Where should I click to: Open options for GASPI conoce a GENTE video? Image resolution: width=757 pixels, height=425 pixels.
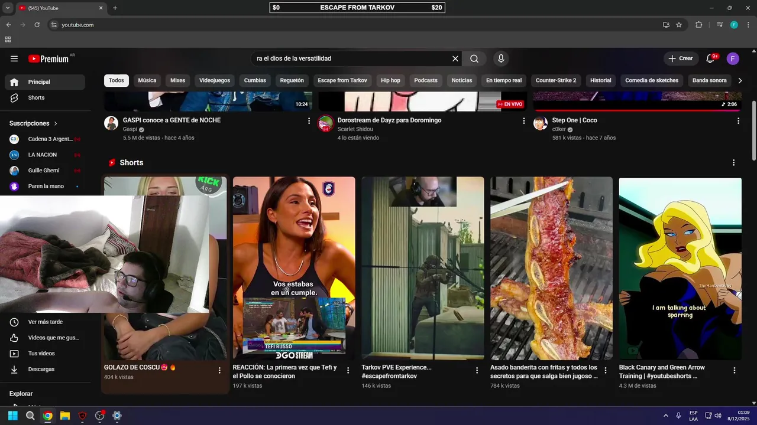click(309, 120)
